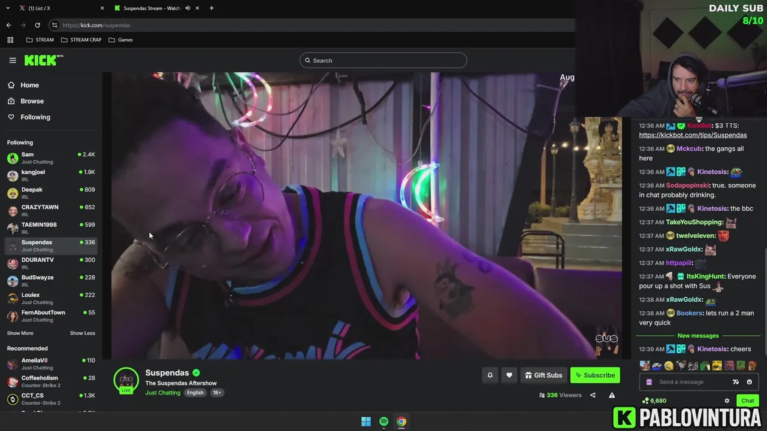Viewport: 767px width, 431px height.
Task: Click Bookers username in chat
Action: [689, 313]
